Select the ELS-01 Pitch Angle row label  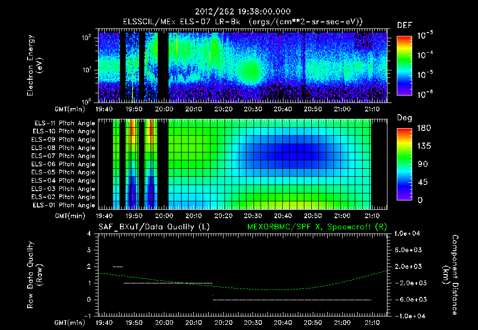64,205
